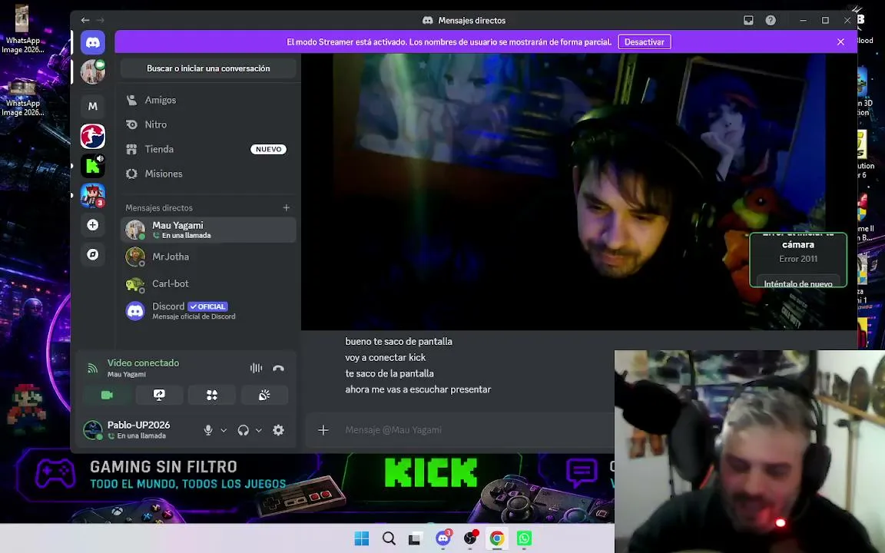Open Discord from the taskbar
Viewport: 885px width, 553px height.
[443, 538]
